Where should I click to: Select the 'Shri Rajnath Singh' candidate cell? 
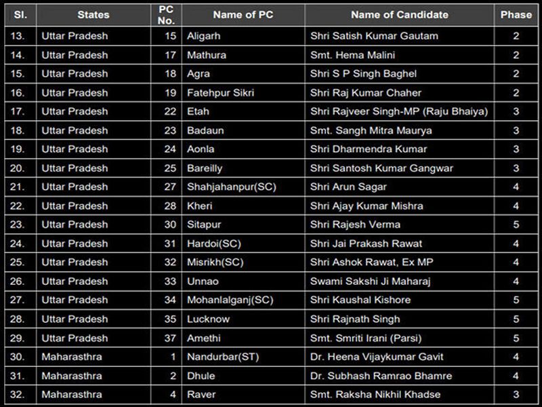tap(355, 319)
